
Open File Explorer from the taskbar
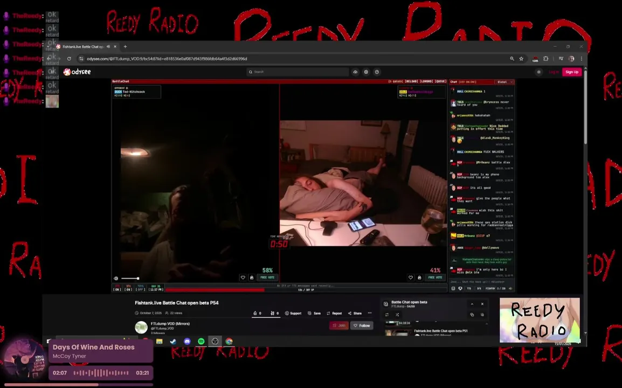coord(160,341)
